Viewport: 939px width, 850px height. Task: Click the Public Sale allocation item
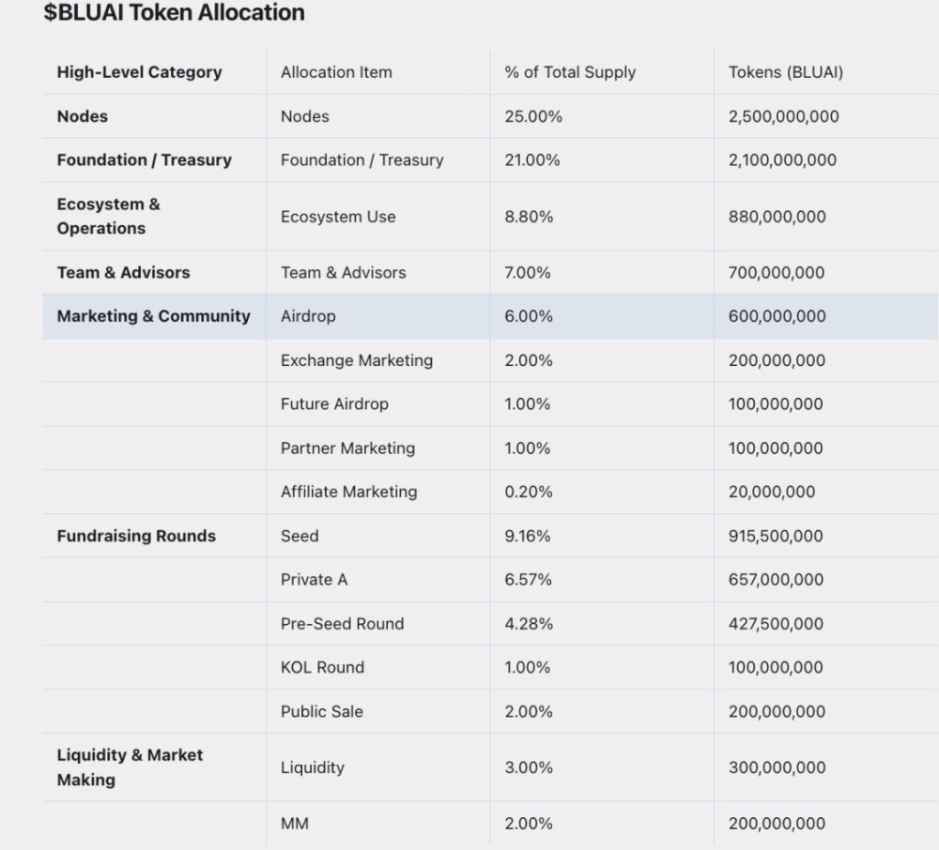click(x=321, y=711)
